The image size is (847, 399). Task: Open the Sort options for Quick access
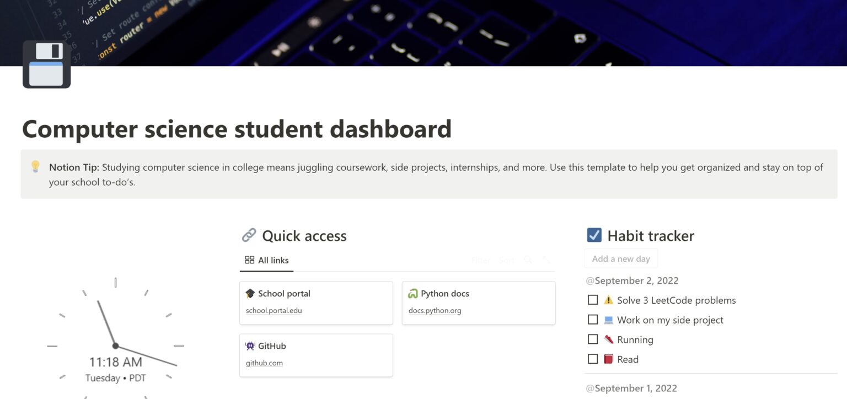tap(507, 260)
